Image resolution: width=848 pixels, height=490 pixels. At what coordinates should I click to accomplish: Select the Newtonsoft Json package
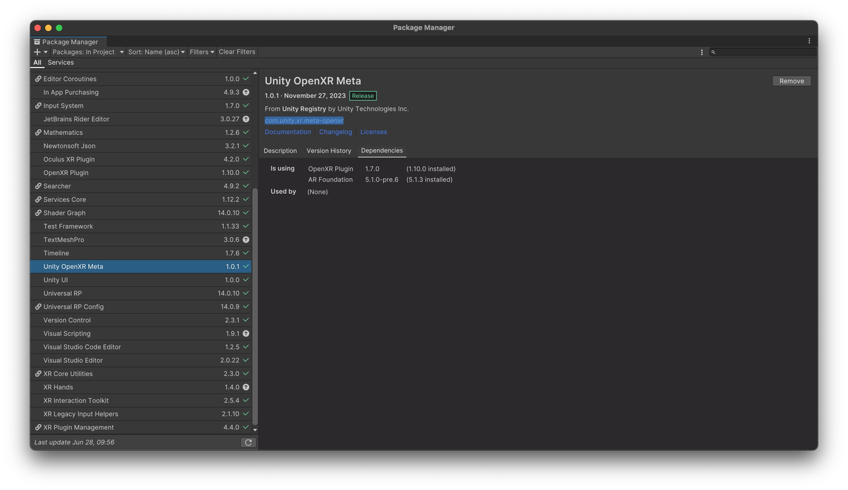click(141, 146)
